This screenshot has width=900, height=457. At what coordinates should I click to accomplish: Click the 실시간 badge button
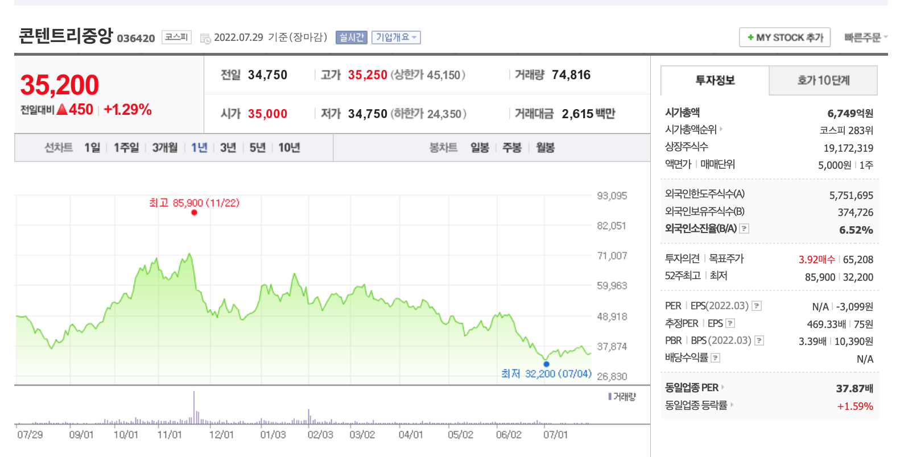coord(352,38)
